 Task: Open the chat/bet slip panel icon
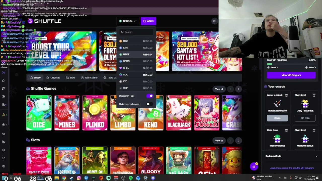point(215,21)
